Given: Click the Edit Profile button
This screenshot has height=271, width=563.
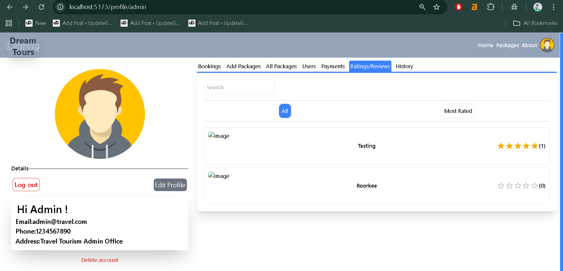Looking at the screenshot, I should tap(170, 185).
